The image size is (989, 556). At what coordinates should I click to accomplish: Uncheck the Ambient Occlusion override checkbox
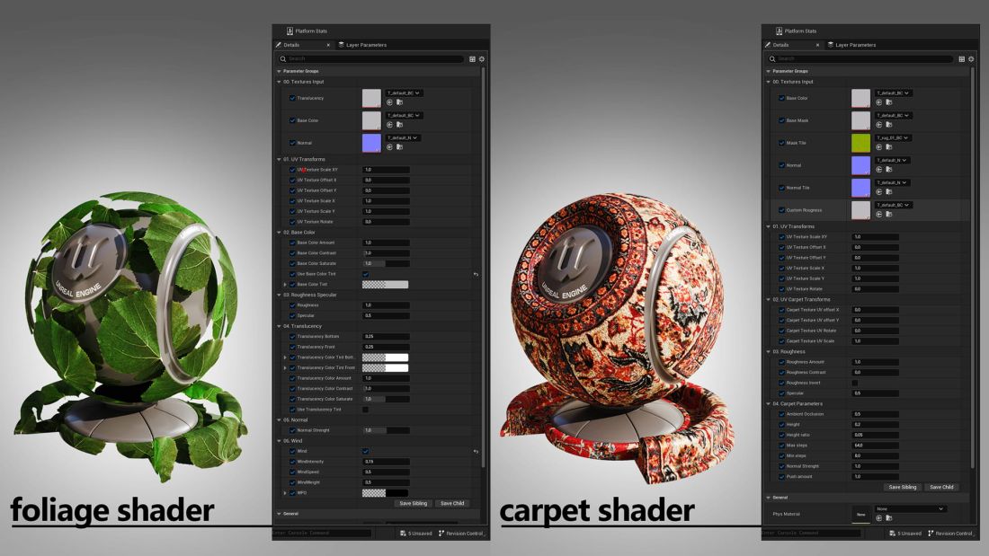[x=781, y=414]
